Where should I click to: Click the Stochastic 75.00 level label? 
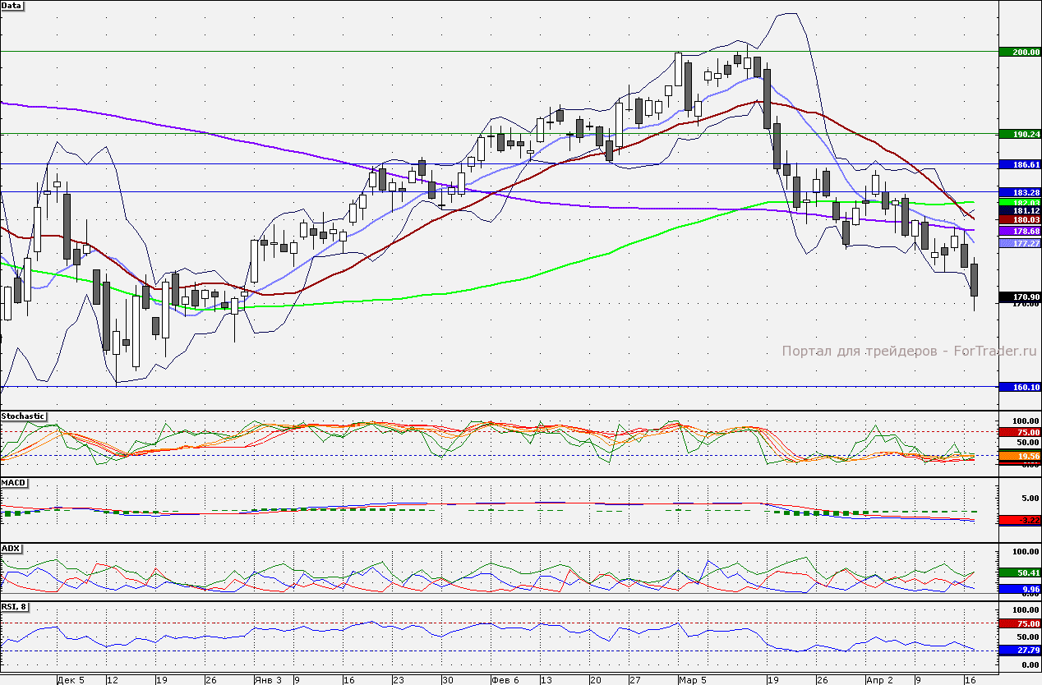coord(1020,432)
